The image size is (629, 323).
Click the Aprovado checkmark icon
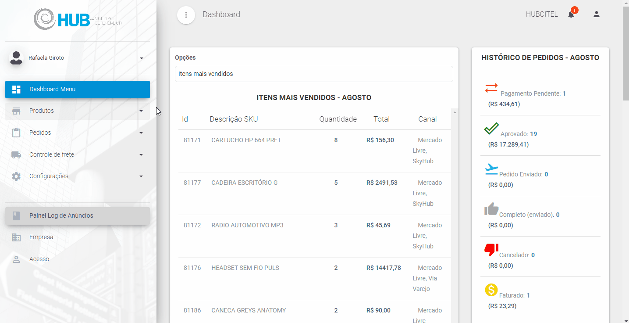[491, 129]
